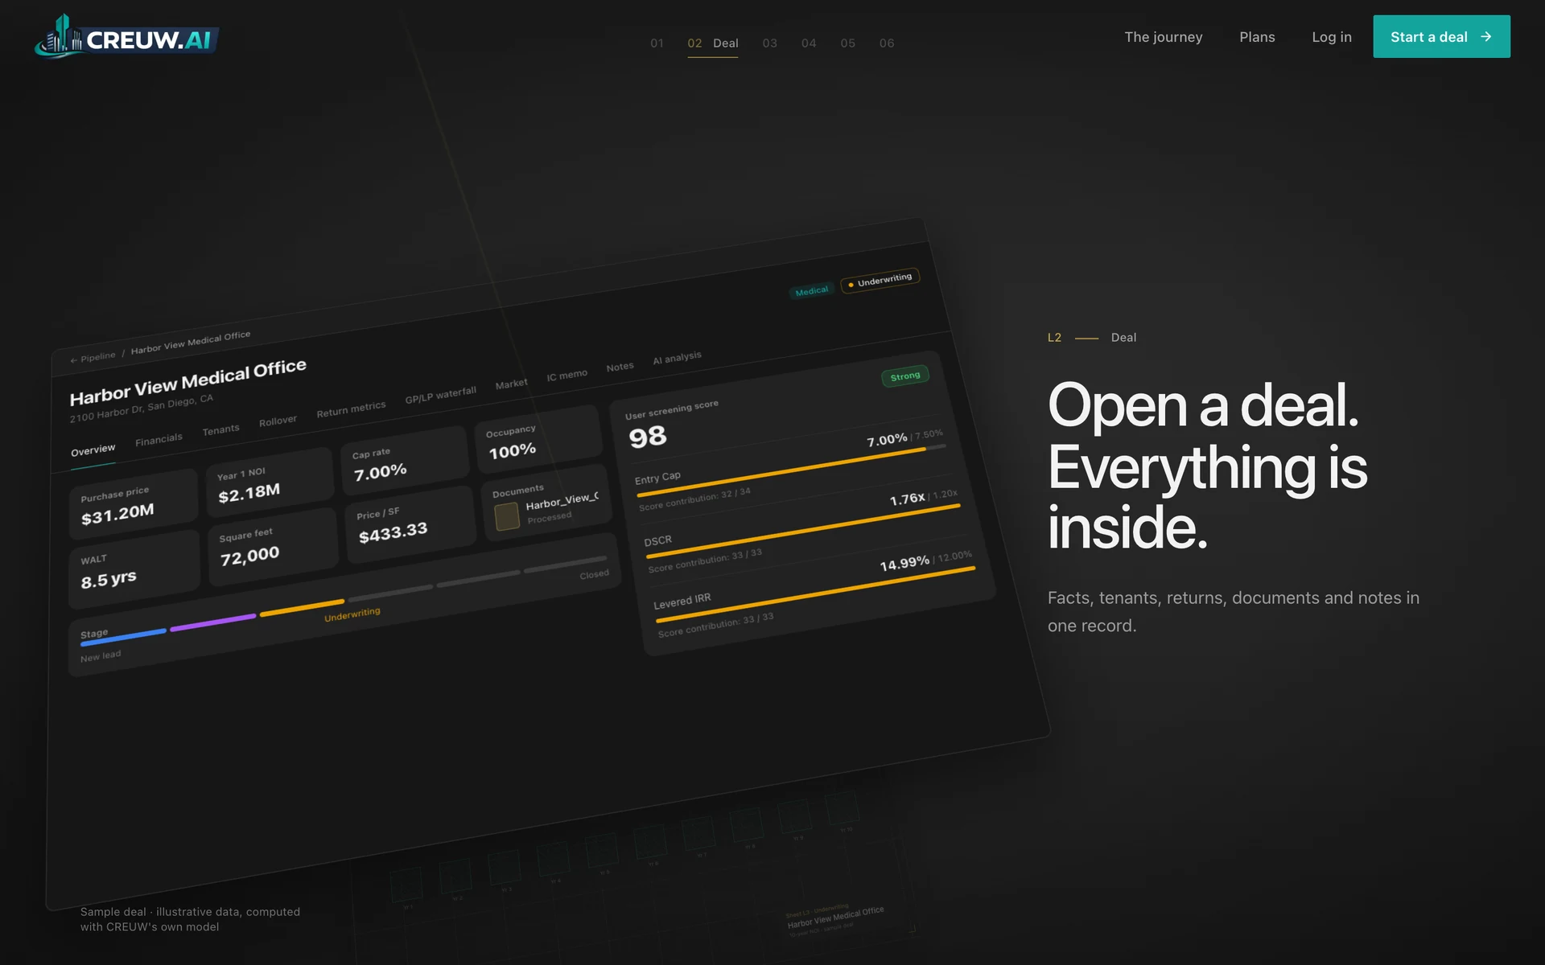Jump to journey step 06
This screenshot has width=1545, height=965.
(887, 43)
